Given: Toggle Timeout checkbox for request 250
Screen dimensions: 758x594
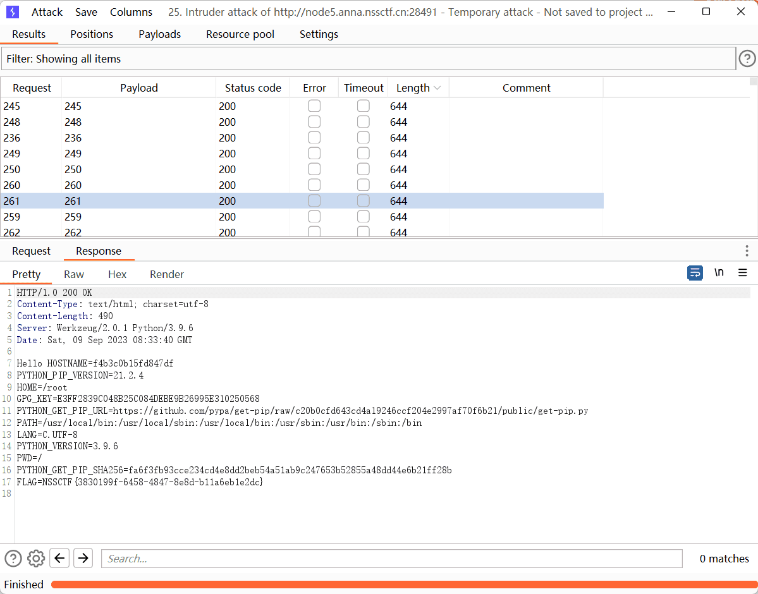Looking at the screenshot, I should pos(364,169).
